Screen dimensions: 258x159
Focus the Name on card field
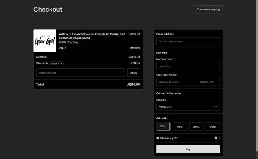click(x=188, y=66)
